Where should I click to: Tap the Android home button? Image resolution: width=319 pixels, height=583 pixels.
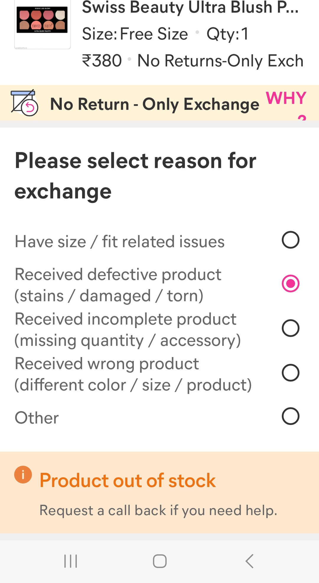(x=160, y=561)
